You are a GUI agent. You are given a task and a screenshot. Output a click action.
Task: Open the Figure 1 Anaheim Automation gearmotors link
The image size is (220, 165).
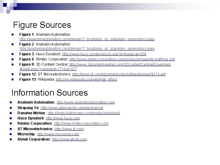[x=87, y=39]
